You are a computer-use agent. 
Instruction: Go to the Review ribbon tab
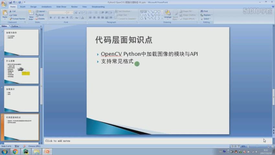74,7
